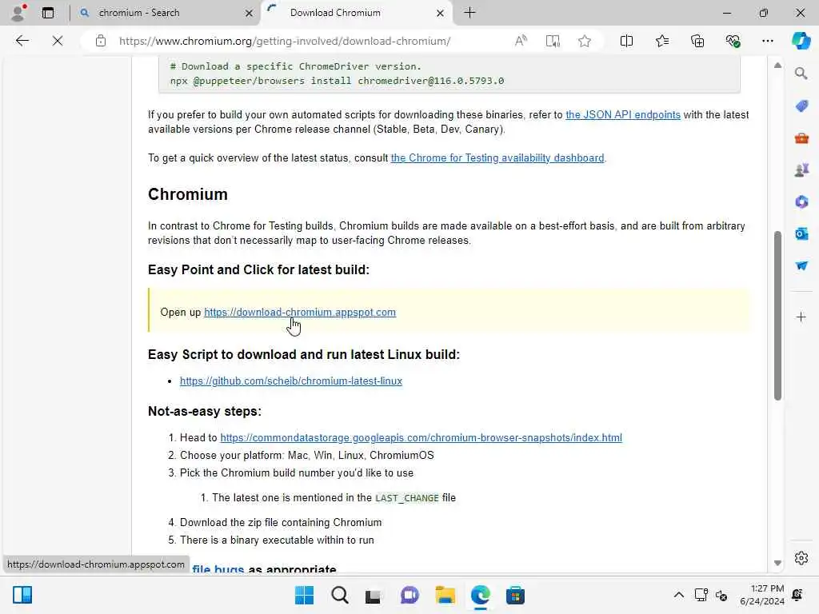The width and height of the screenshot is (819, 614).
Task: Click the scrollbar down arrow
Action: [777, 563]
